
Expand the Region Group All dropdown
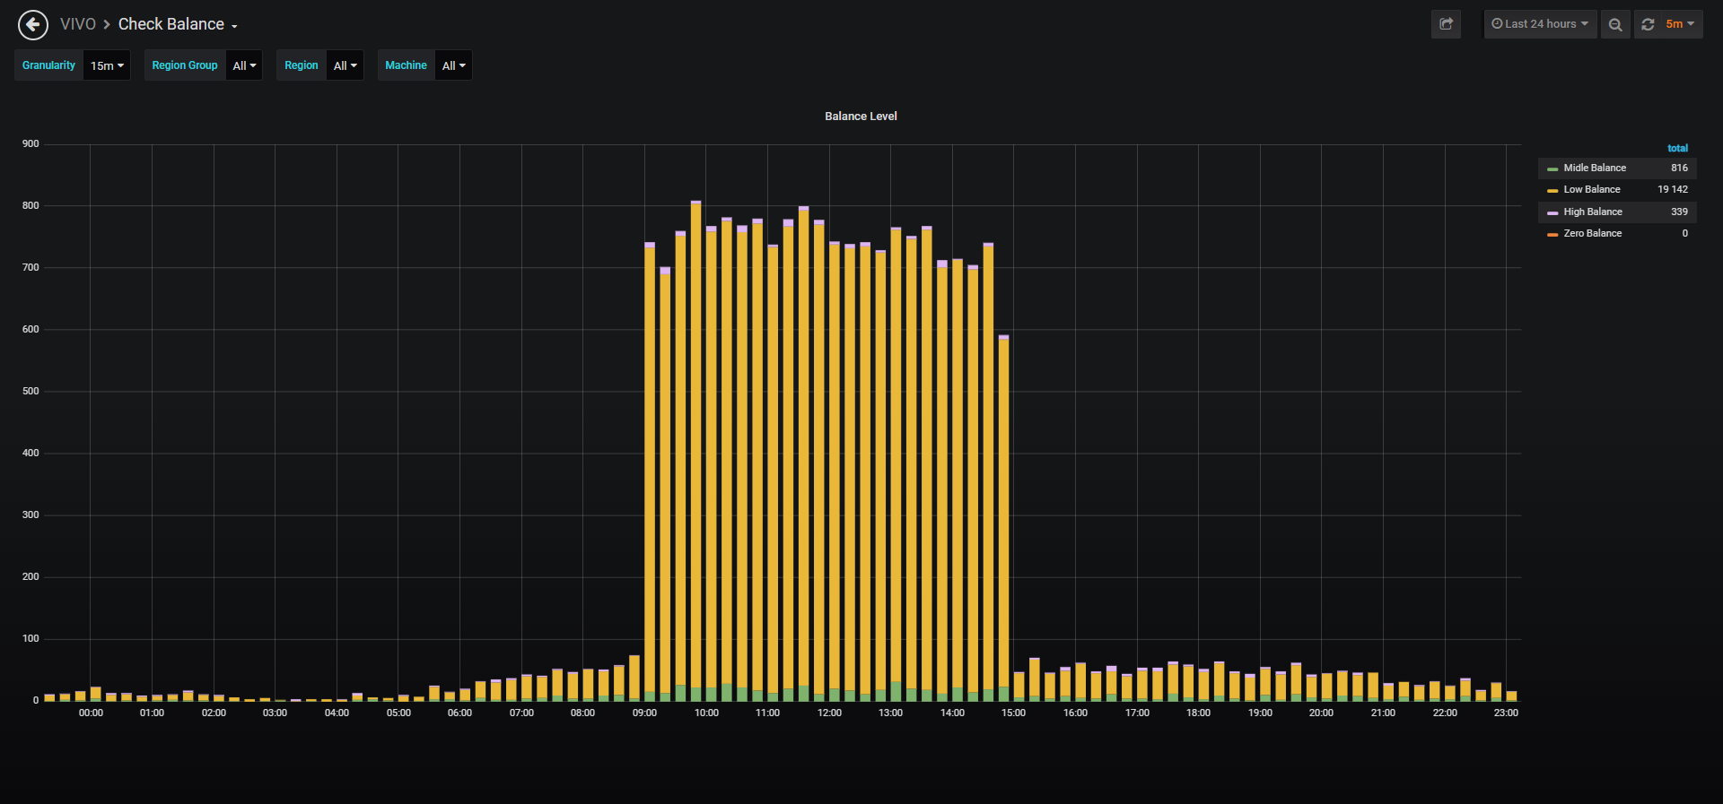pos(244,65)
